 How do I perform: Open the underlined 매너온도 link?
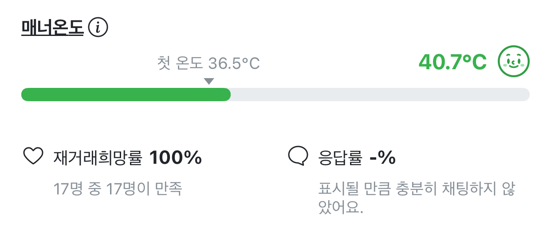coord(52,28)
